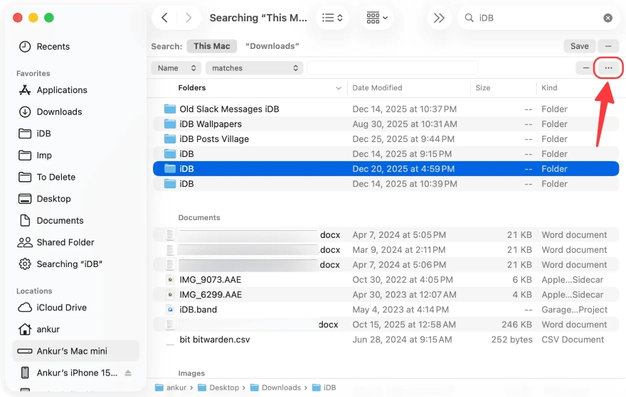Open the ankur home folder
This screenshot has width=626, height=397.
(76, 330)
